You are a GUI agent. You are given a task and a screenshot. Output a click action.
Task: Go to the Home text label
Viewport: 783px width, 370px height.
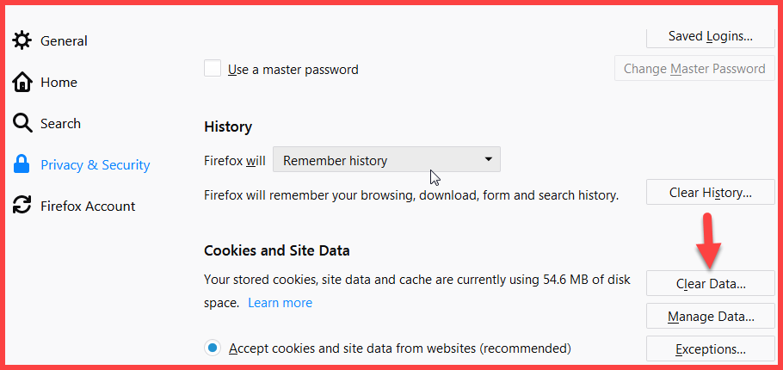pyautogui.click(x=59, y=83)
